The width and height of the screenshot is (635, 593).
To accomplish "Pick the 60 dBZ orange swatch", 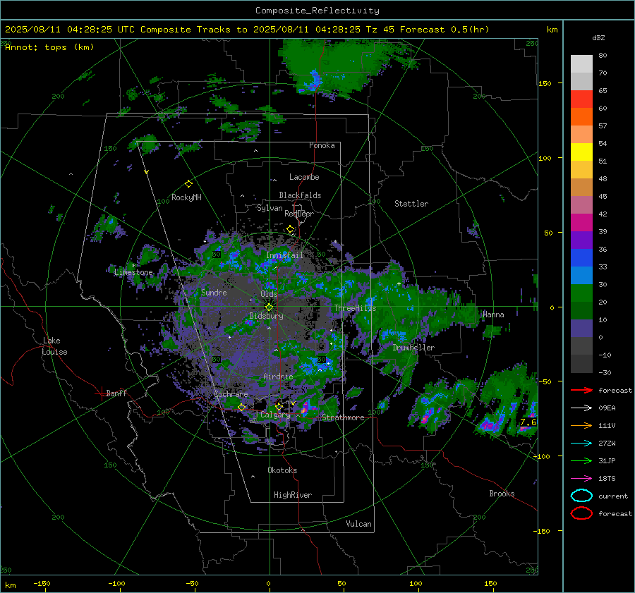I will (x=581, y=116).
